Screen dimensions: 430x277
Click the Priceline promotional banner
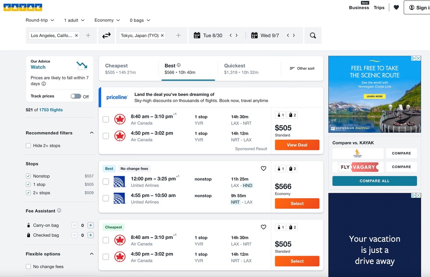[x=211, y=98]
